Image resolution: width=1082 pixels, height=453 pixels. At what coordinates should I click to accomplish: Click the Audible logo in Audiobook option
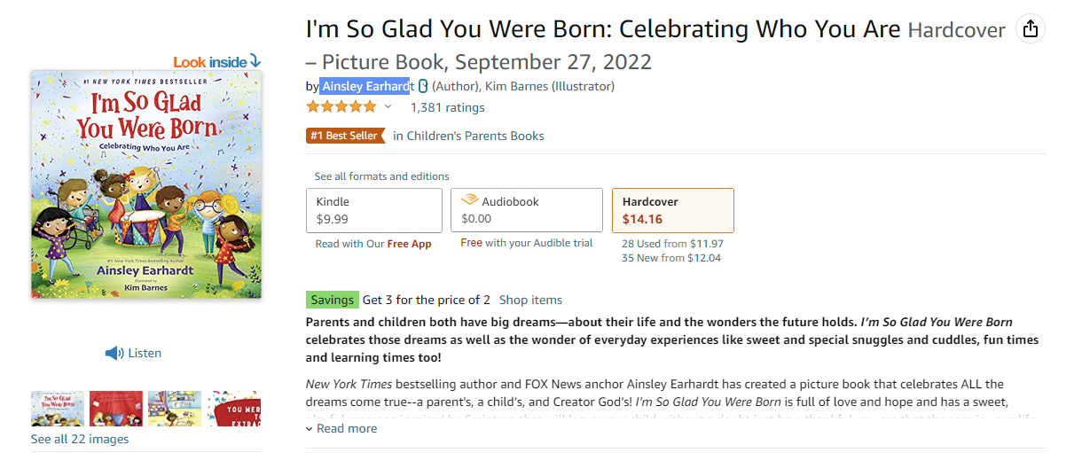coord(470,201)
